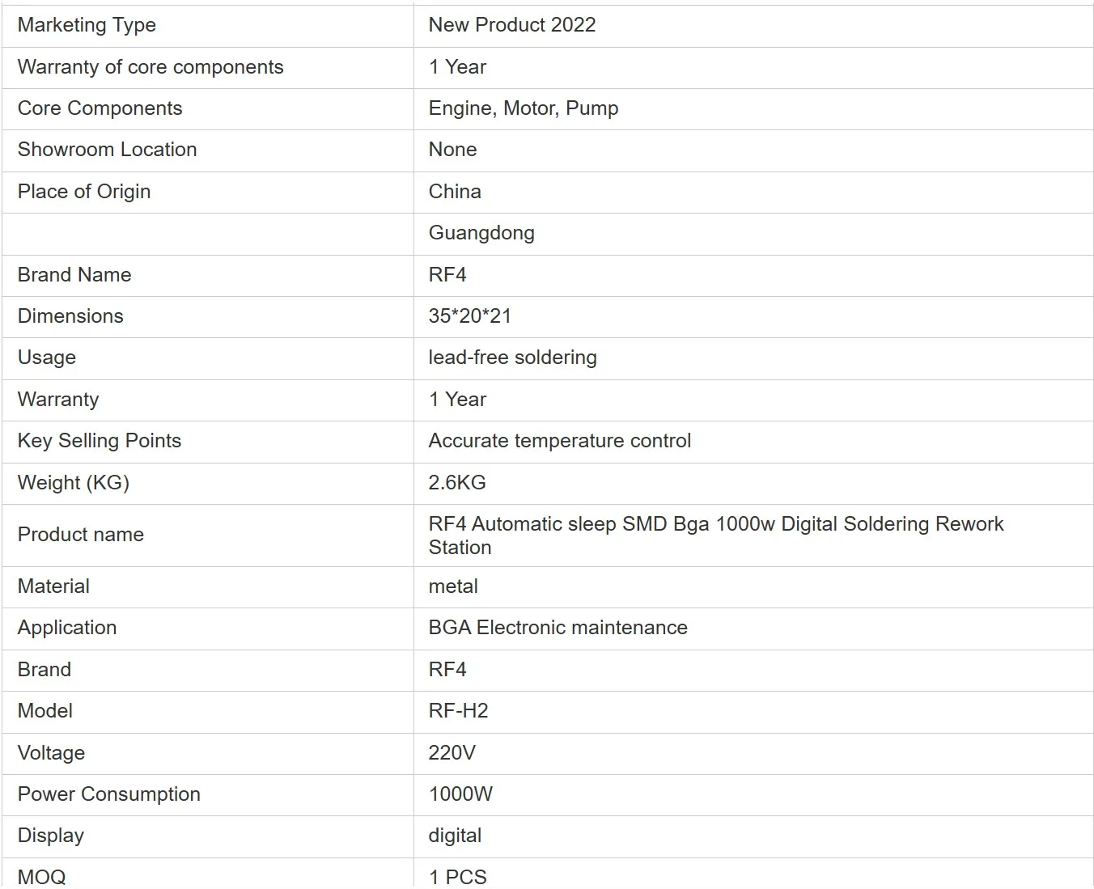The height and width of the screenshot is (889, 1094).
Task: Click the '220V' voltage value
Action: point(452,753)
